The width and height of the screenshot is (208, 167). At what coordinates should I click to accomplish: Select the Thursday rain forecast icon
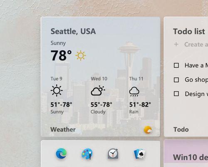[x=134, y=91]
